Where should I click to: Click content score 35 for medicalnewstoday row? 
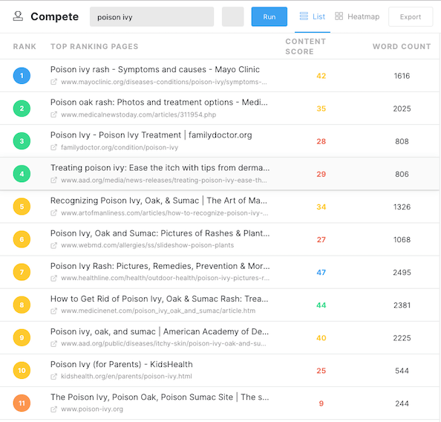click(x=321, y=108)
